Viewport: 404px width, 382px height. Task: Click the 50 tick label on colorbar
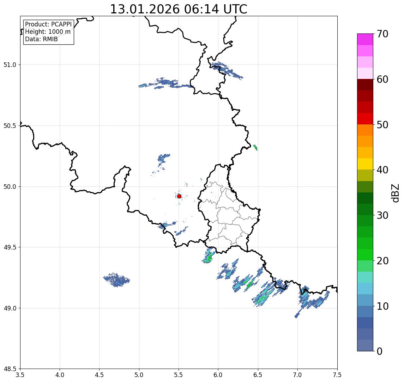point(382,125)
